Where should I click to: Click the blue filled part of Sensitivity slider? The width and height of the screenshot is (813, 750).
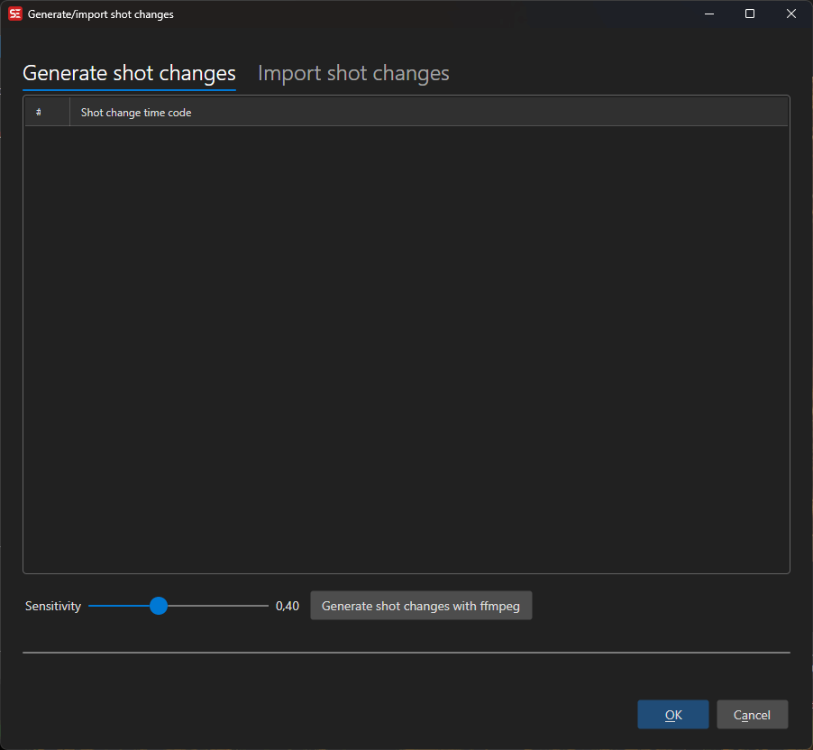pyautogui.click(x=117, y=606)
